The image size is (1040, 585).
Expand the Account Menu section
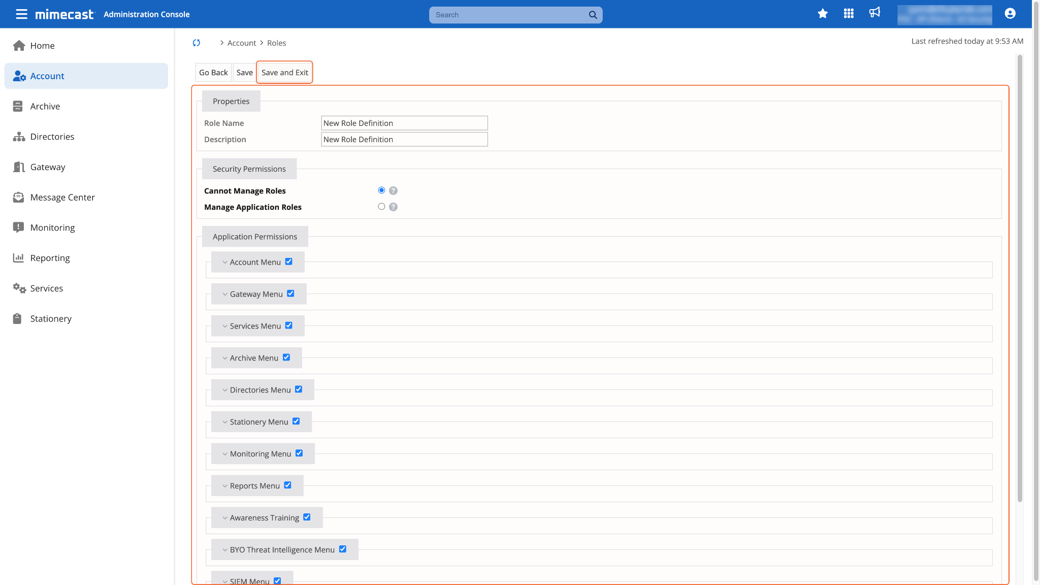coord(225,263)
